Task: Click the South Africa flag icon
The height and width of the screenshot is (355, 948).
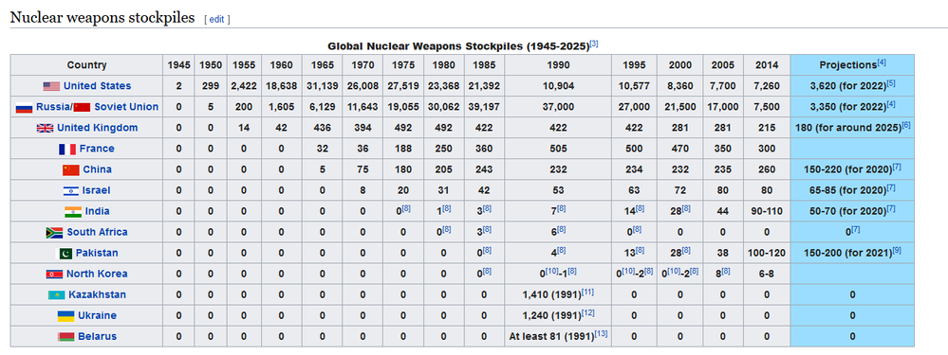Action: (x=54, y=233)
